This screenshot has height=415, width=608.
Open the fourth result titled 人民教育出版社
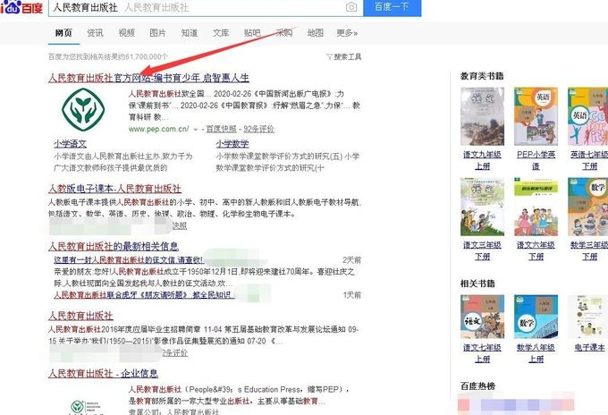80,316
